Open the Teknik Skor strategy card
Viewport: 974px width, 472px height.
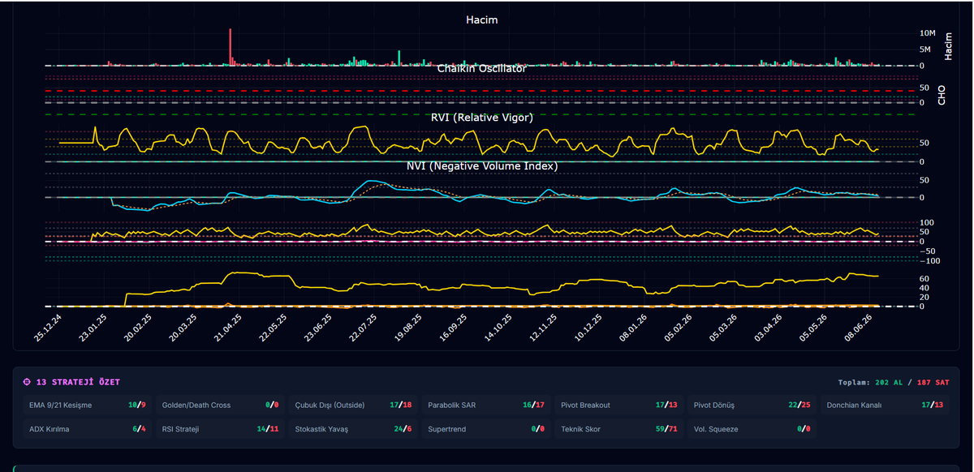pyautogui.click(x=618, y=429)
